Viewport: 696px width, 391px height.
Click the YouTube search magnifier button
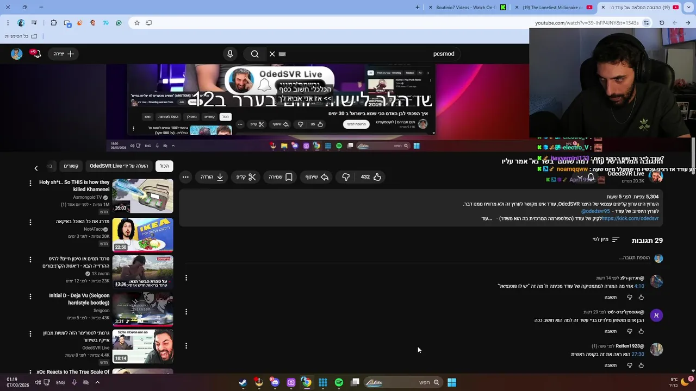click(254, 54)
